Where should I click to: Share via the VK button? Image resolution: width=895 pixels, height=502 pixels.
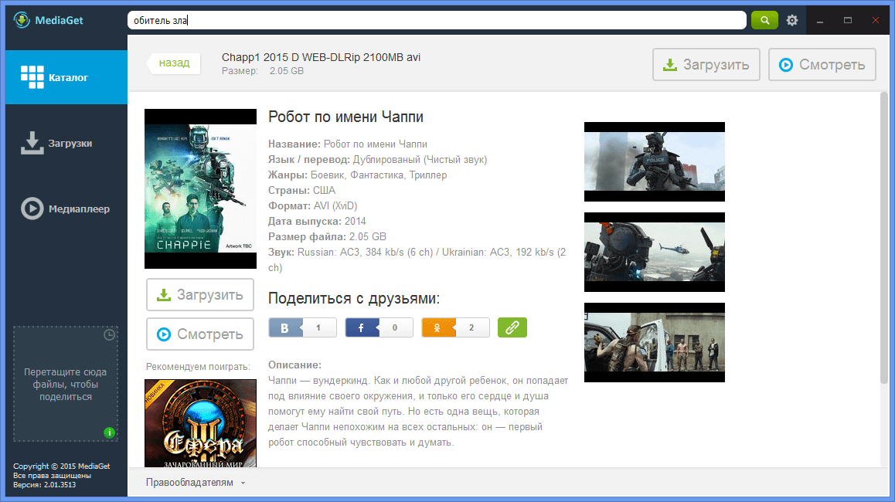point(285,327)
